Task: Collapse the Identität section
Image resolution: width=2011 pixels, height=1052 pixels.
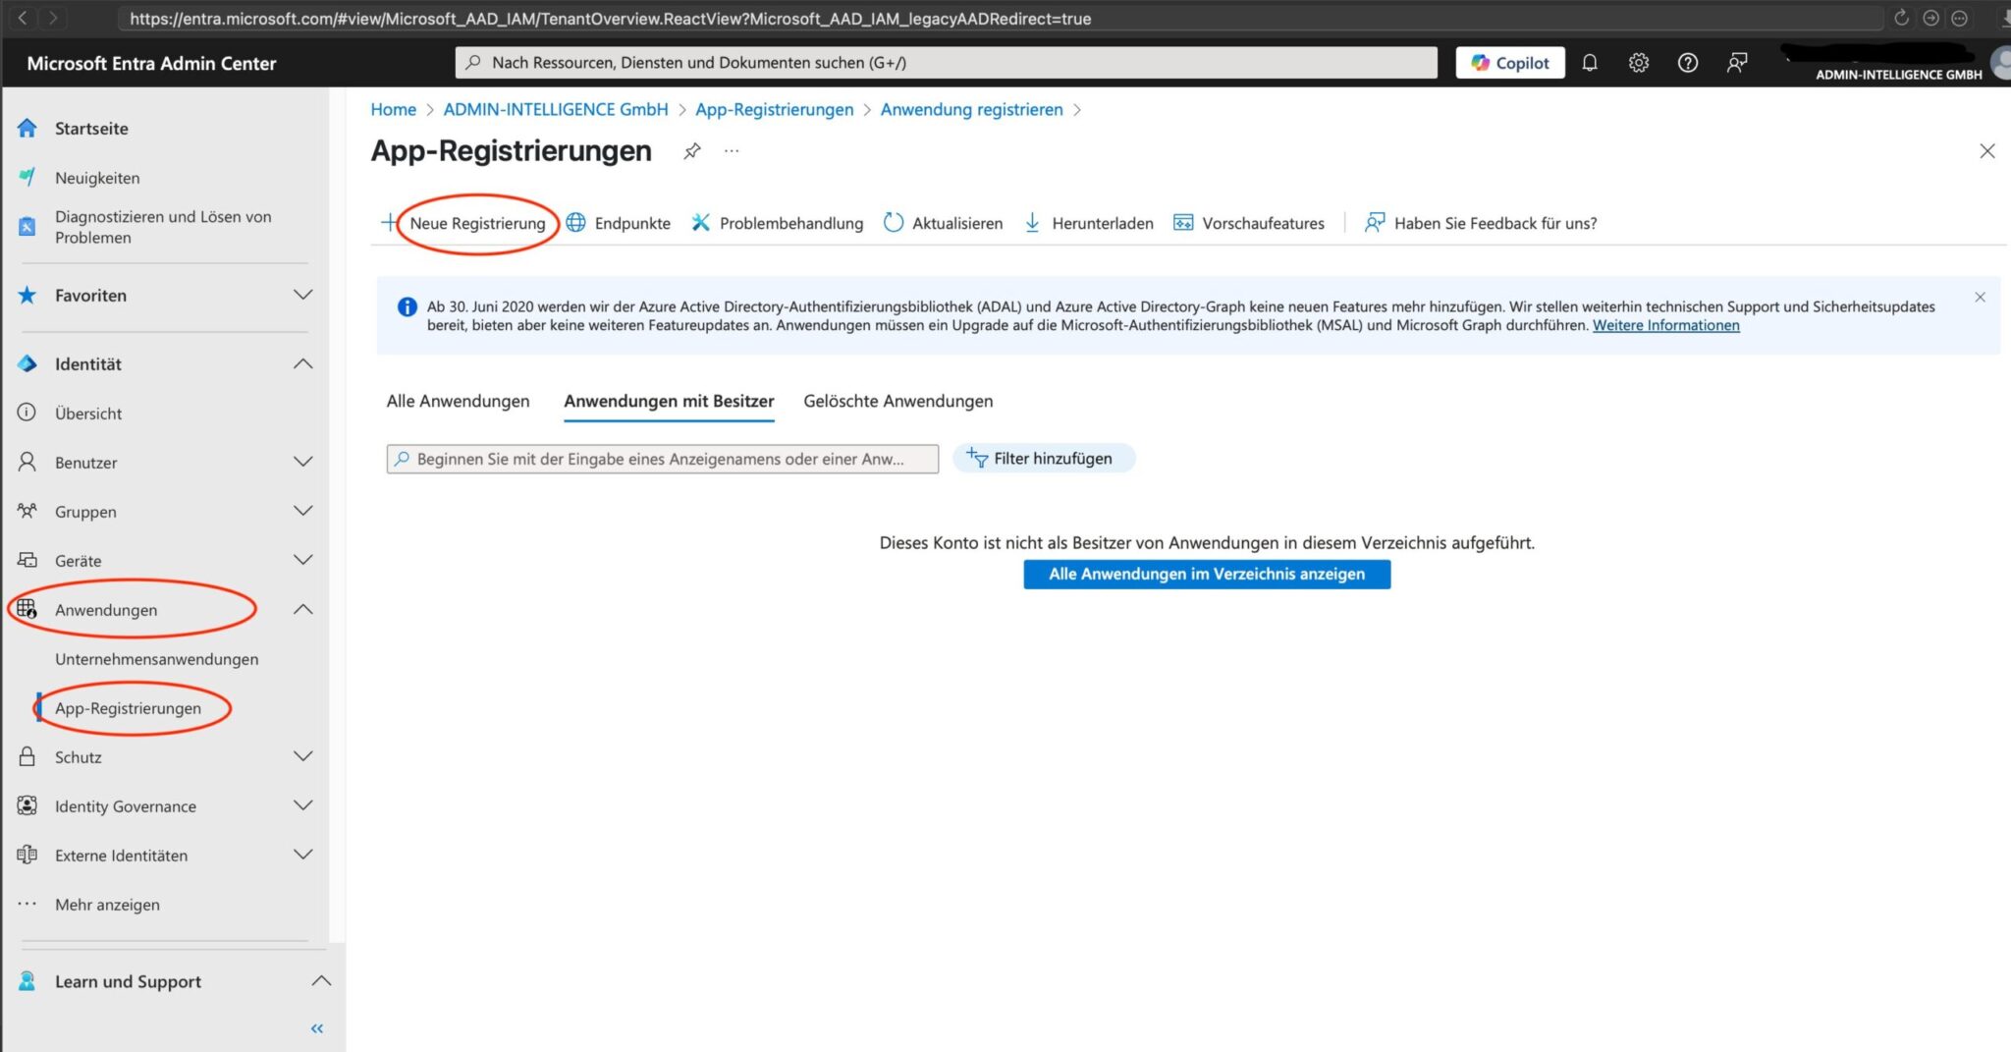Action: coord(302,362)
